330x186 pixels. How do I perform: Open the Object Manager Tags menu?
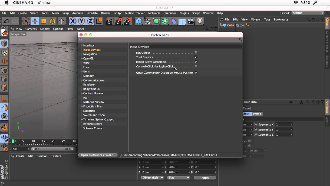267,19
